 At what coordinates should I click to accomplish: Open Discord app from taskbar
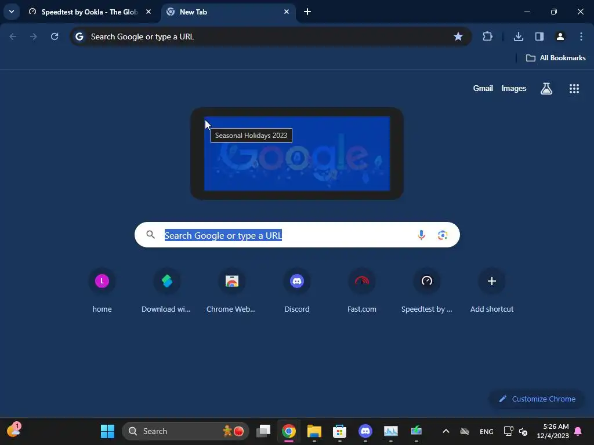pos(365,431)
